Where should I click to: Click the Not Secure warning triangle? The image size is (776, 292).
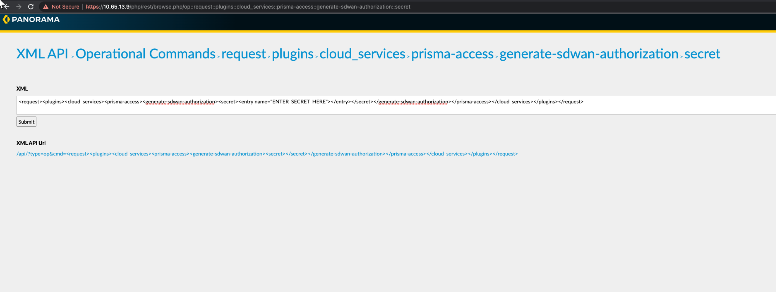coord(46,7)
